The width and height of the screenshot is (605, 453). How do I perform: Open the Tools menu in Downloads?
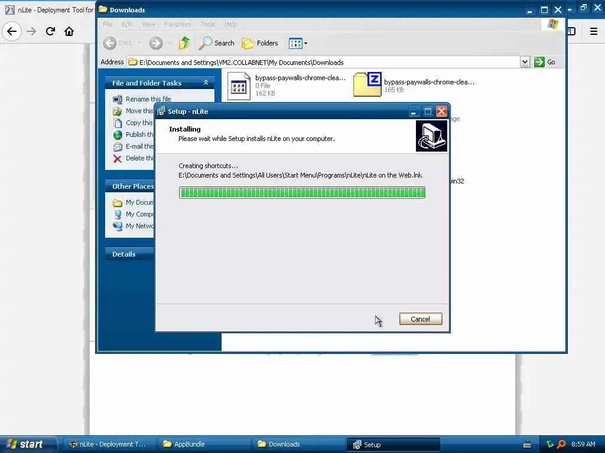[208, 24]
